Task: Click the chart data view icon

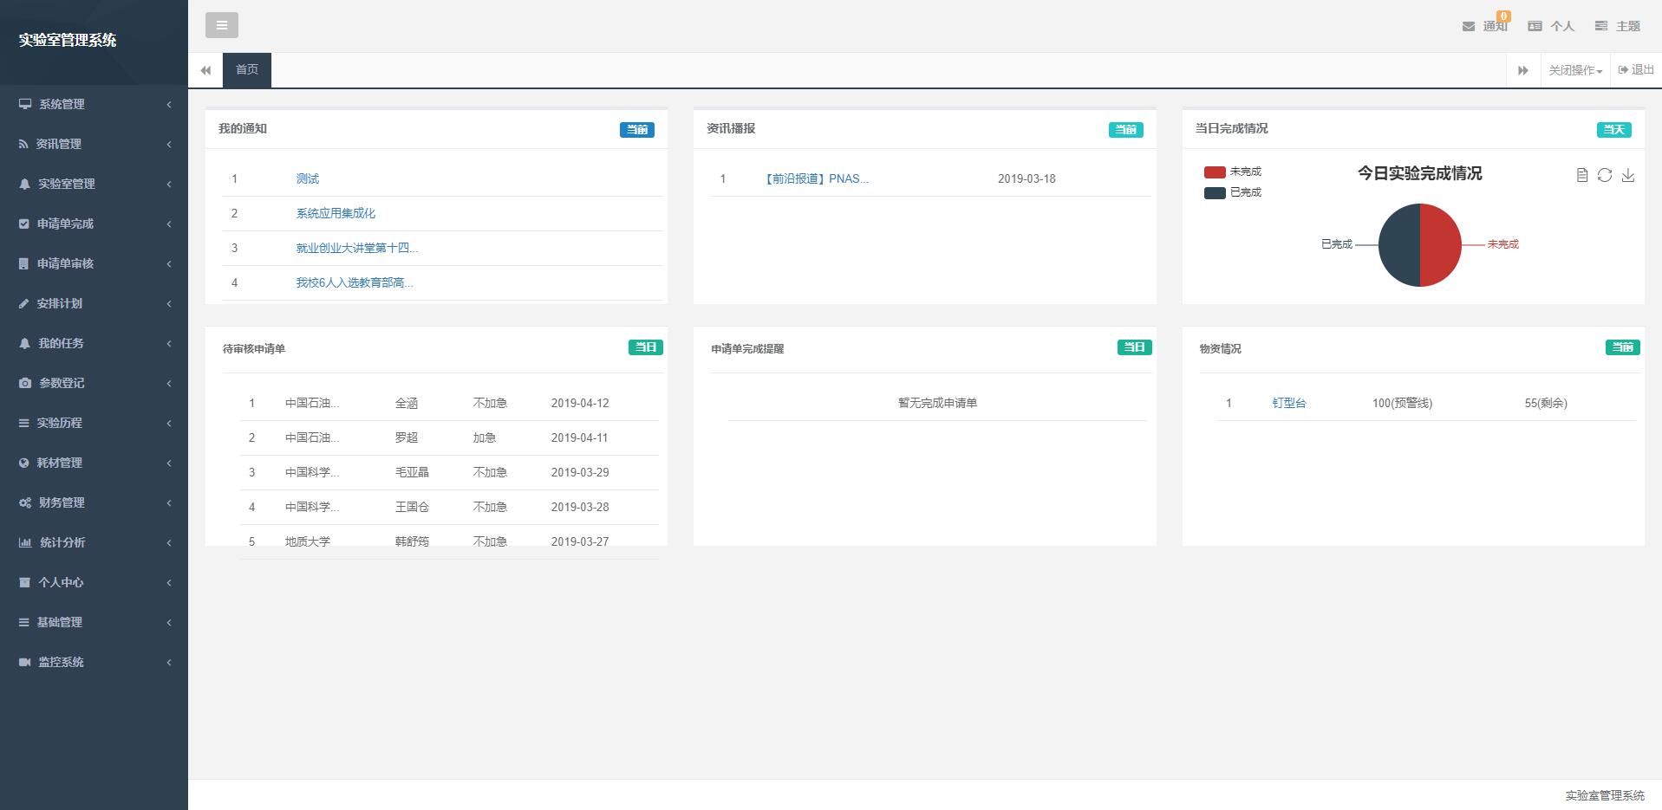Action: (x=1581, y=175)
